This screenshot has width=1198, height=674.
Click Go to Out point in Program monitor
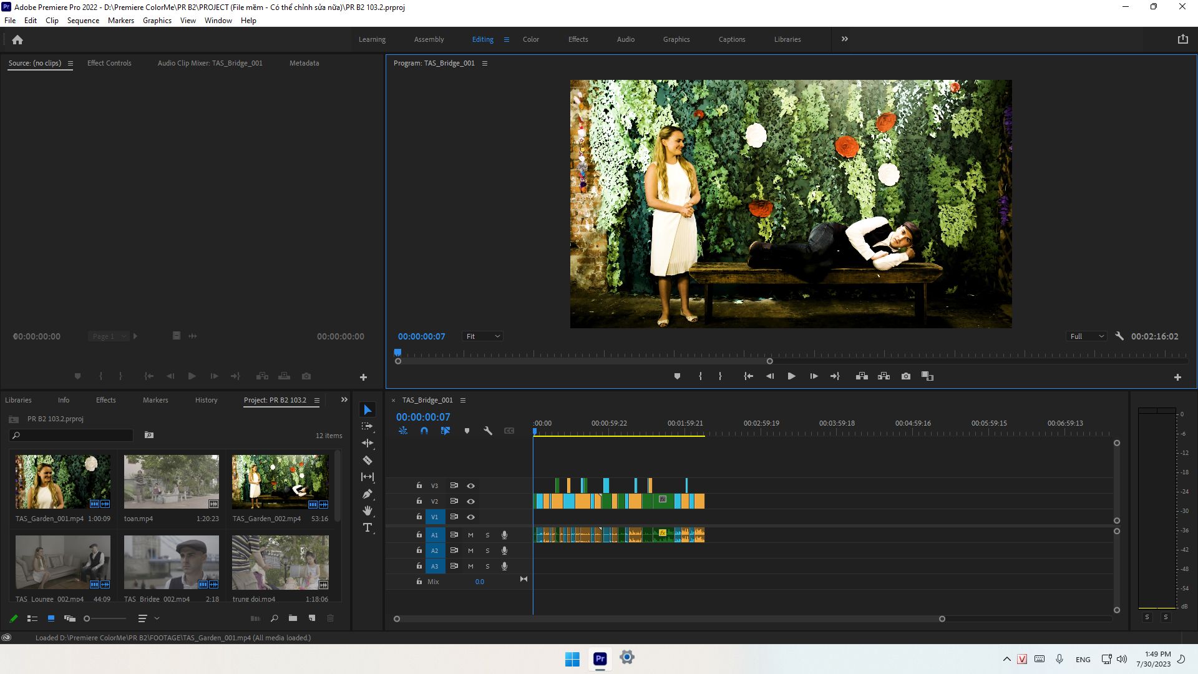pos(835,376)
